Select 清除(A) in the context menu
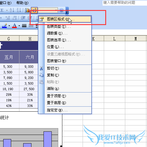This screenshot has height=147, width=147. coord(65,89)
